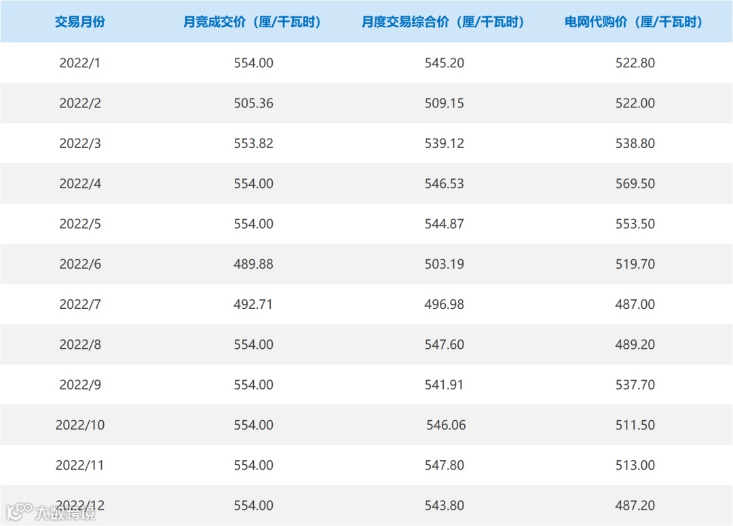Click the 538.80 grid purchase price
The height and width of the screenshot is (526, 733).
tap(635, 143)
